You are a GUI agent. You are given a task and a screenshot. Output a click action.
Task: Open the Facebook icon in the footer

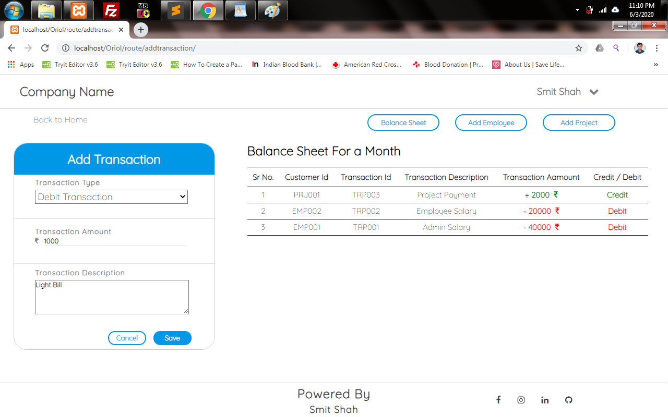click(x=498, y=400)
